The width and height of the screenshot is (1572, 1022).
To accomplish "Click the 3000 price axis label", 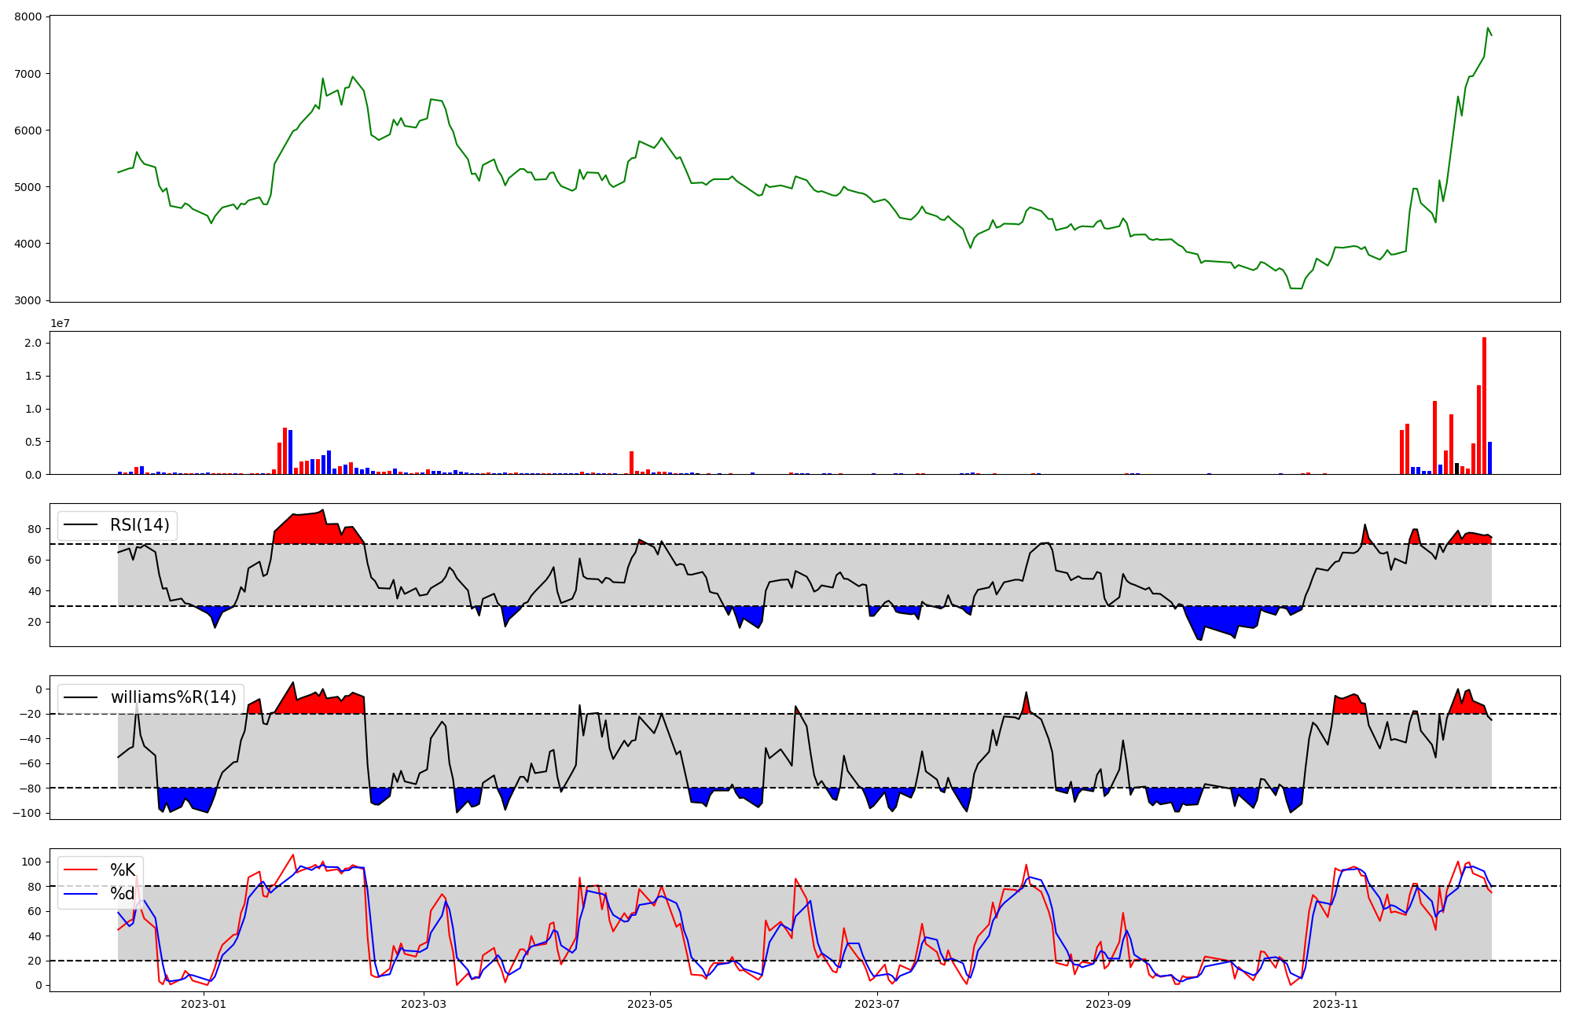I will click(29, 300).
